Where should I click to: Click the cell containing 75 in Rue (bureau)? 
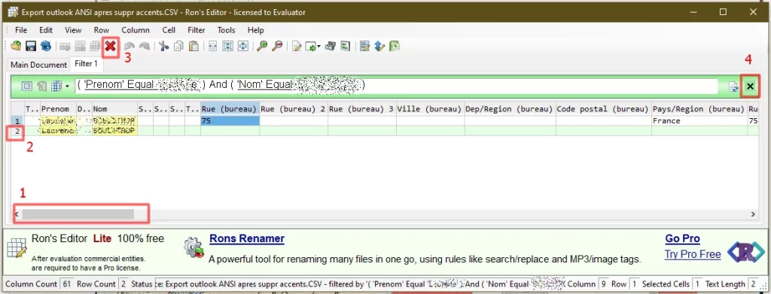pos(230,121)
